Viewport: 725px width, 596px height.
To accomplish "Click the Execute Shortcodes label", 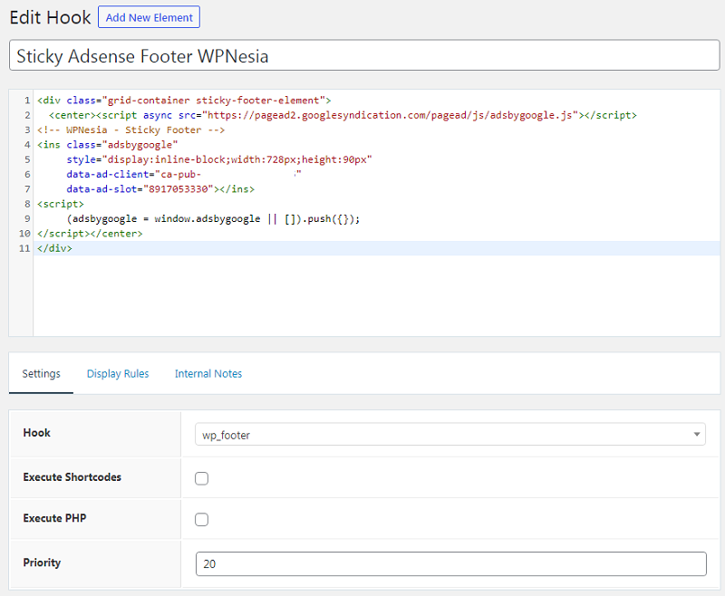I will (x=72, y=476).
